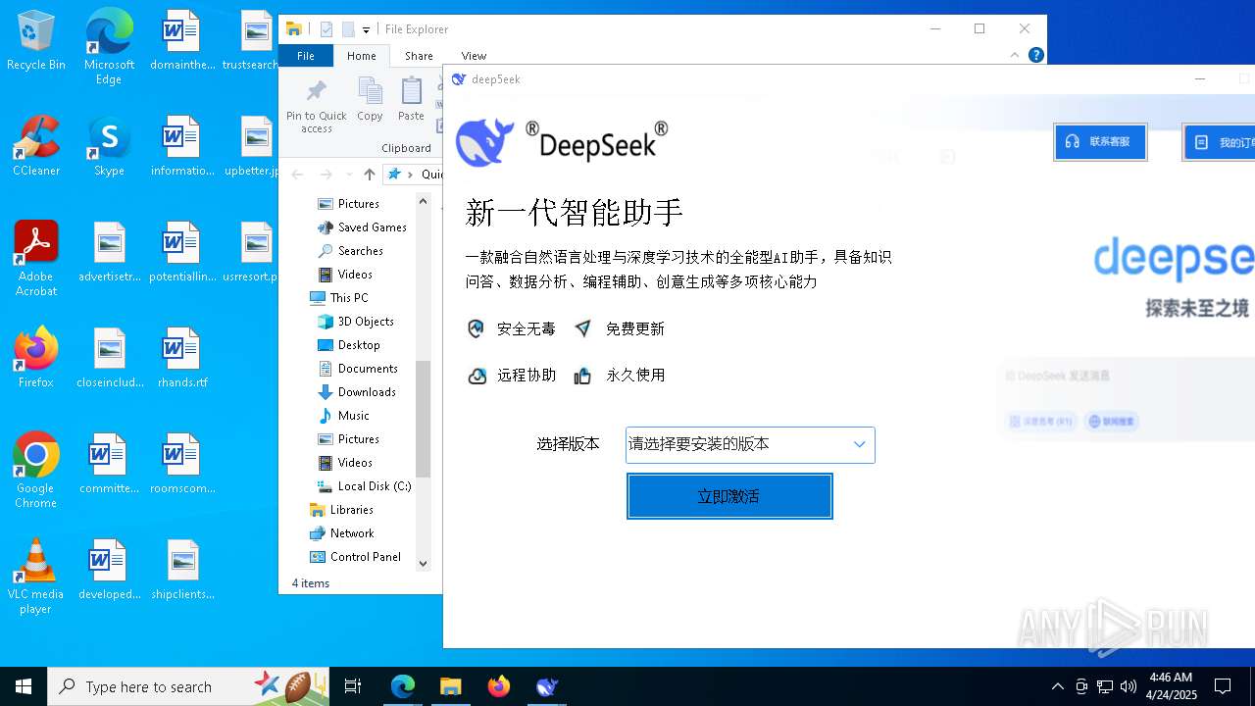Select Searches in navigation tree
This screenshot has width=1255, height=706.
[351, 251]
